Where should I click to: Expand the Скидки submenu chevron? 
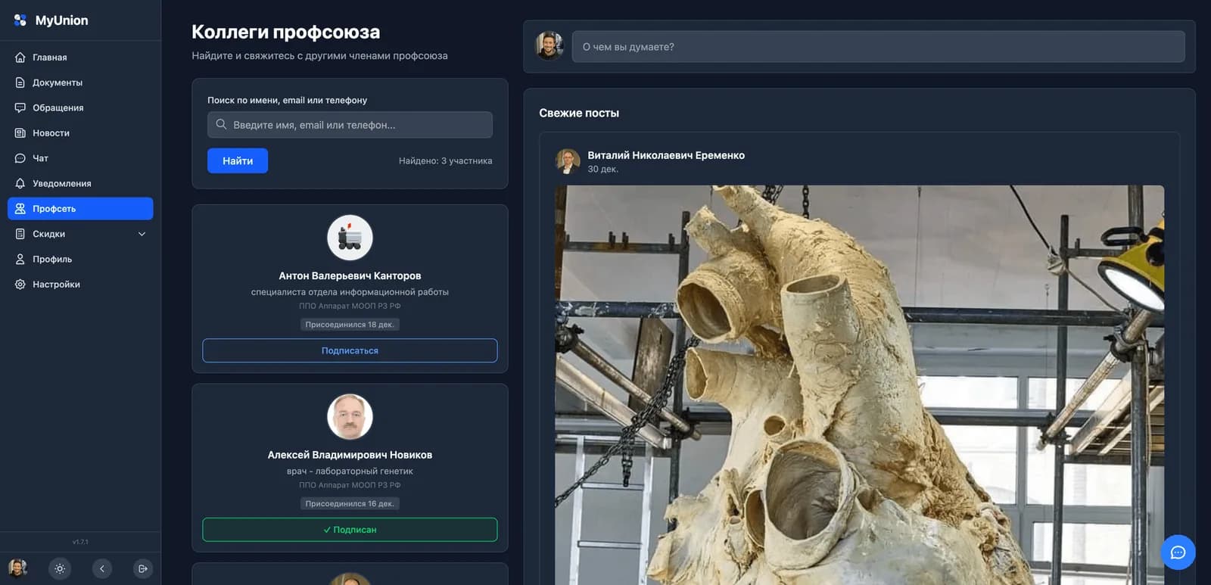pos(142,234)
